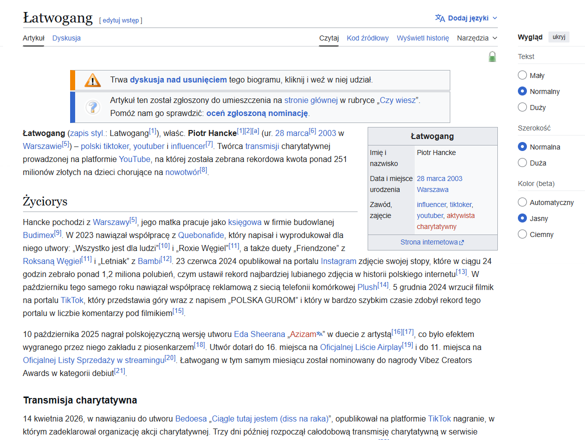This screenshot has height=440, width=585.
Task: Select the Duża width option
Action: pos(522,163)
